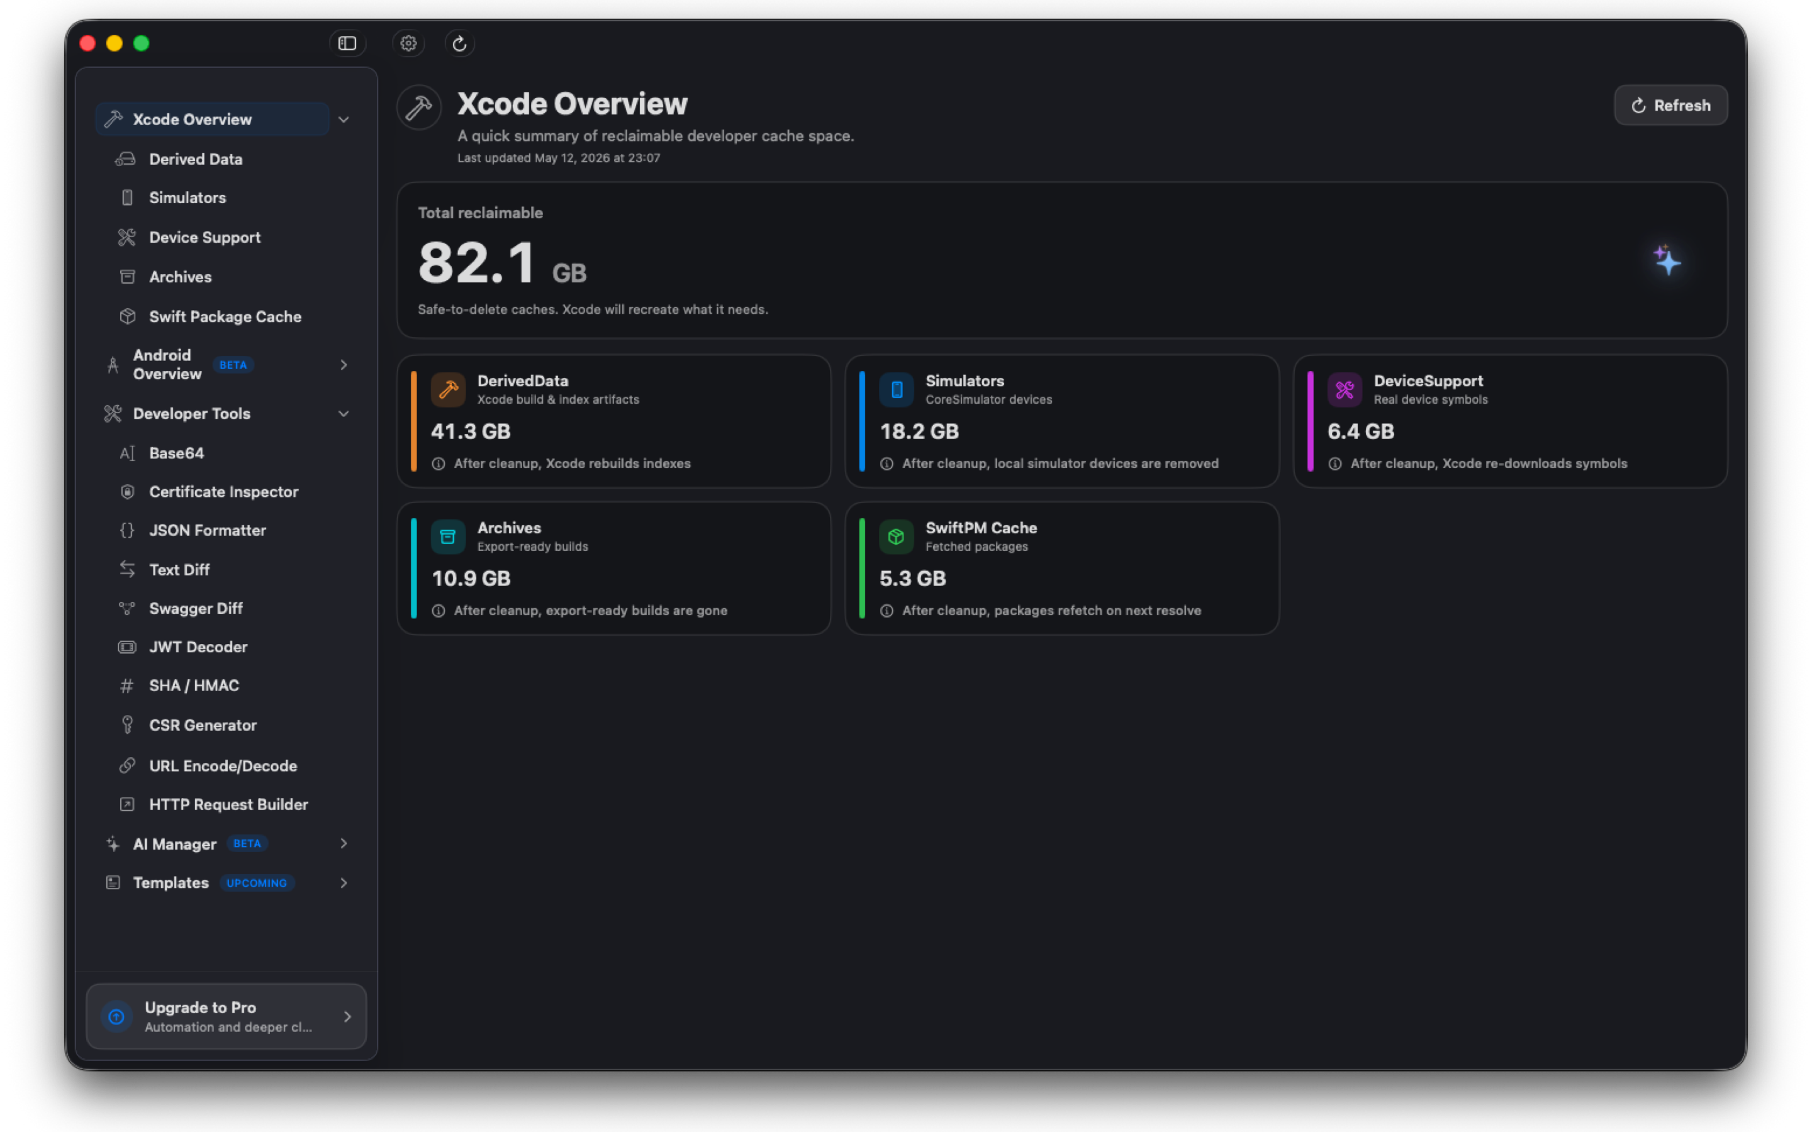Viewport: 1812px width, 1132px height.
Task: Open the Upgrade to Pro chevron
Action: [347, 1017]
